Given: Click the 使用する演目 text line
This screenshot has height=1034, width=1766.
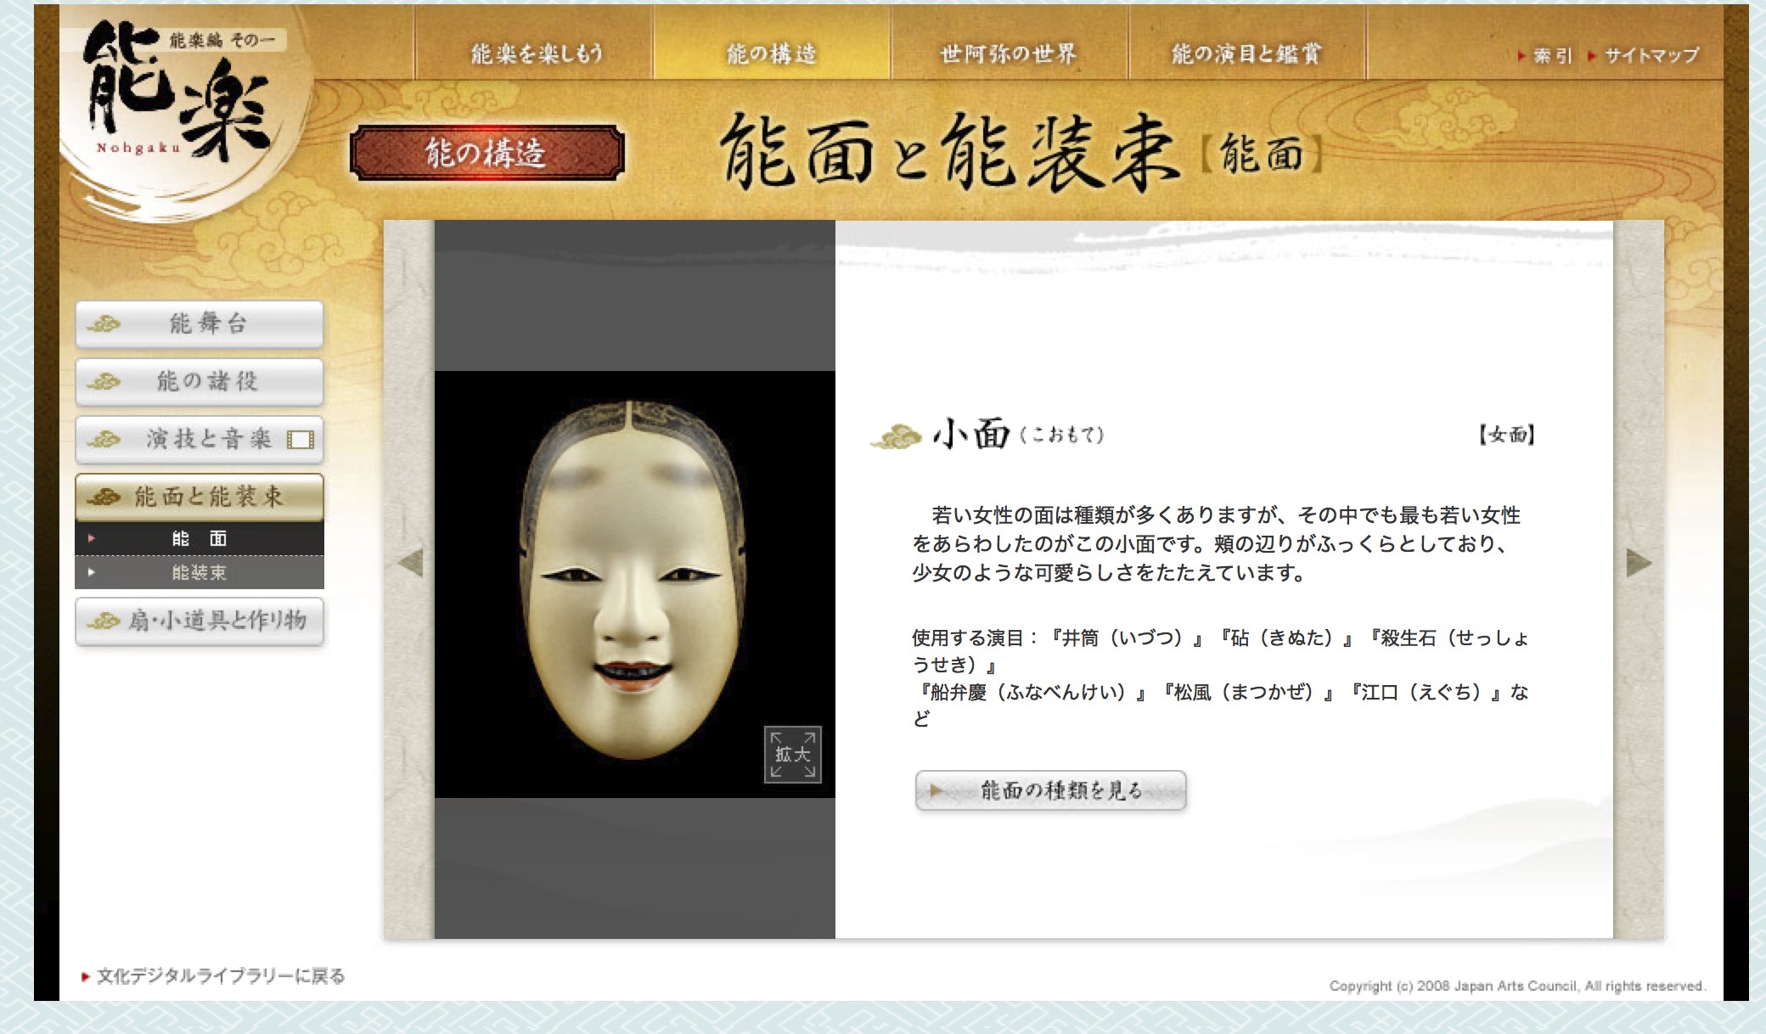Looking at the screenshot, I should click(x=1221, y=677).
